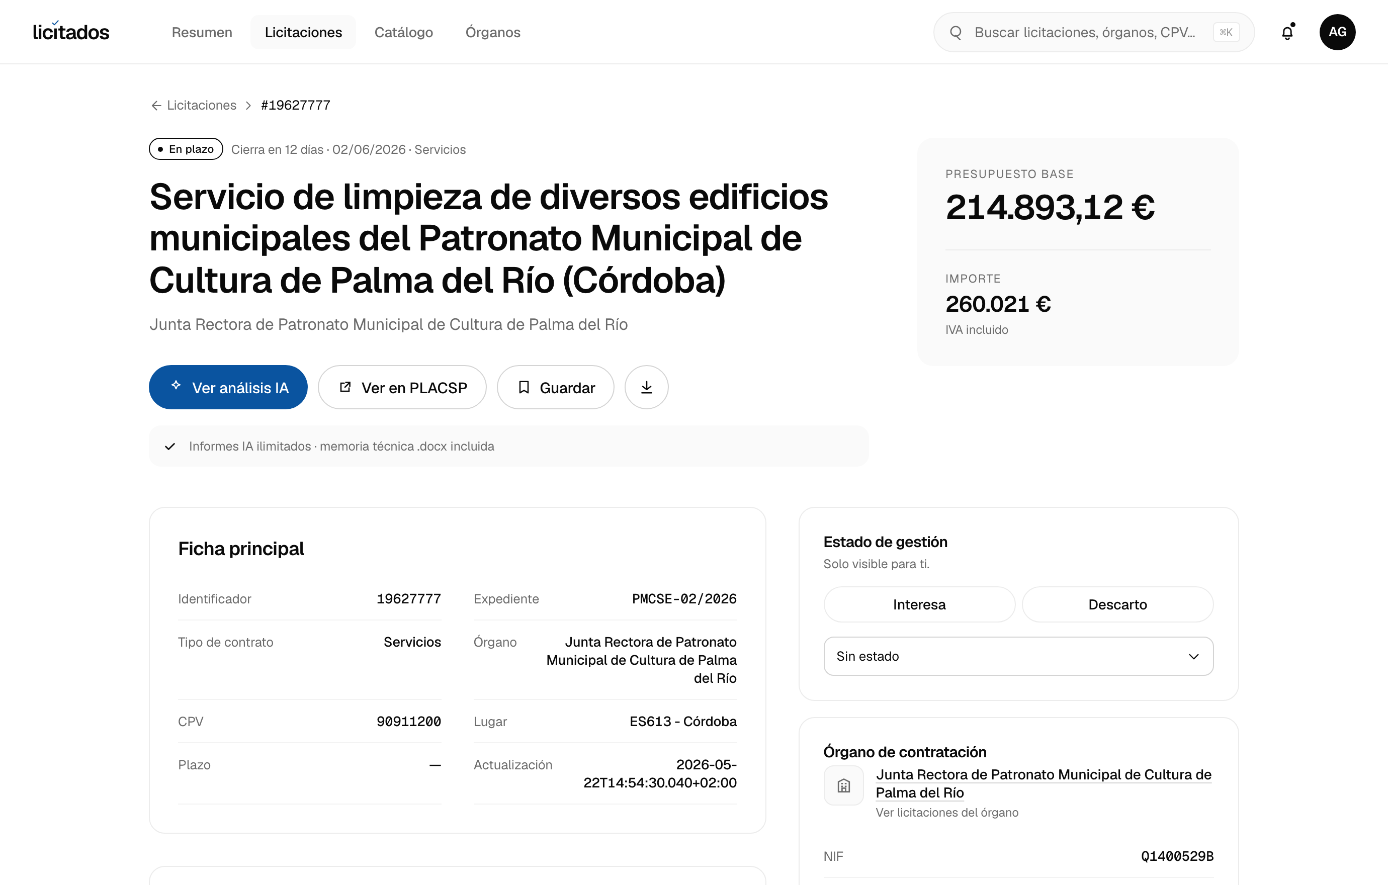Click the sparkle icon in Ver análisis IA

176,386
